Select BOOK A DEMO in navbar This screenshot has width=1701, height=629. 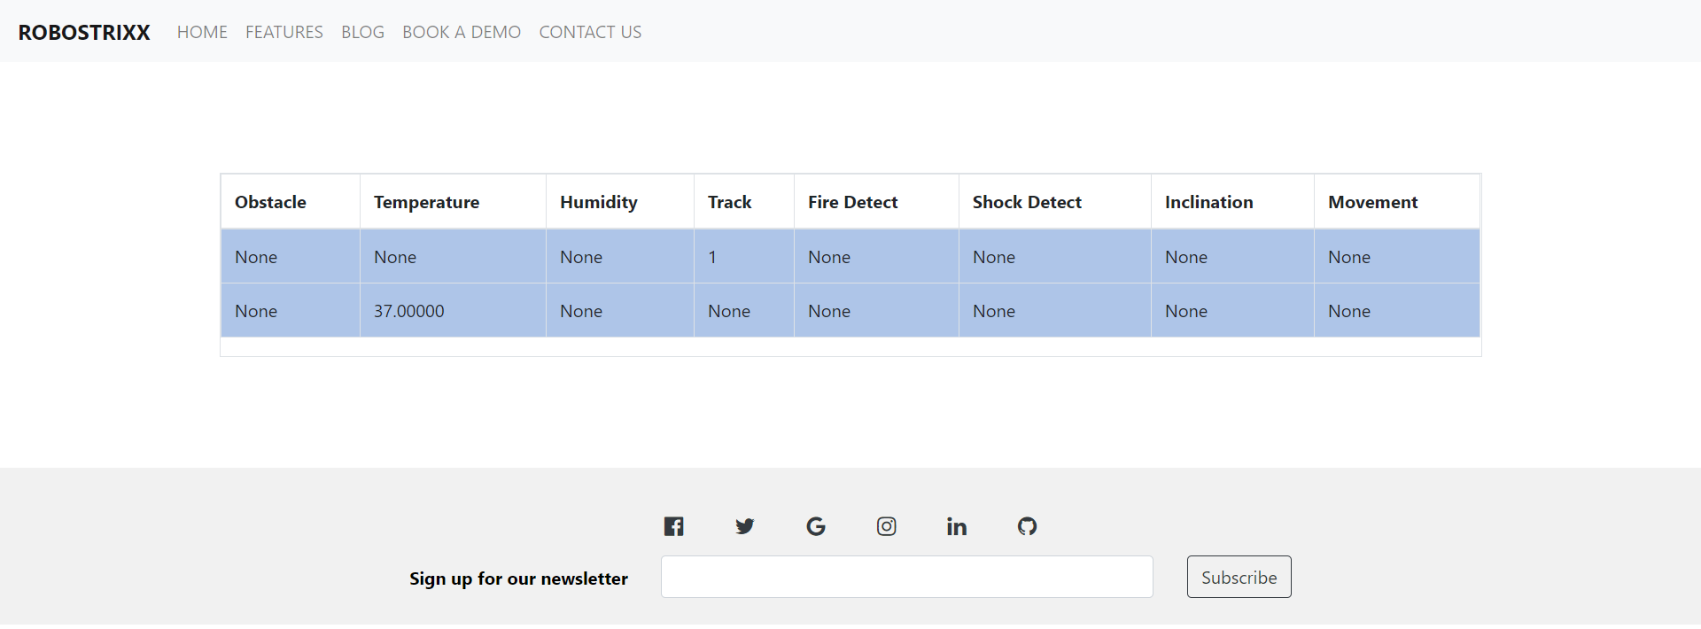coord(462,33)
